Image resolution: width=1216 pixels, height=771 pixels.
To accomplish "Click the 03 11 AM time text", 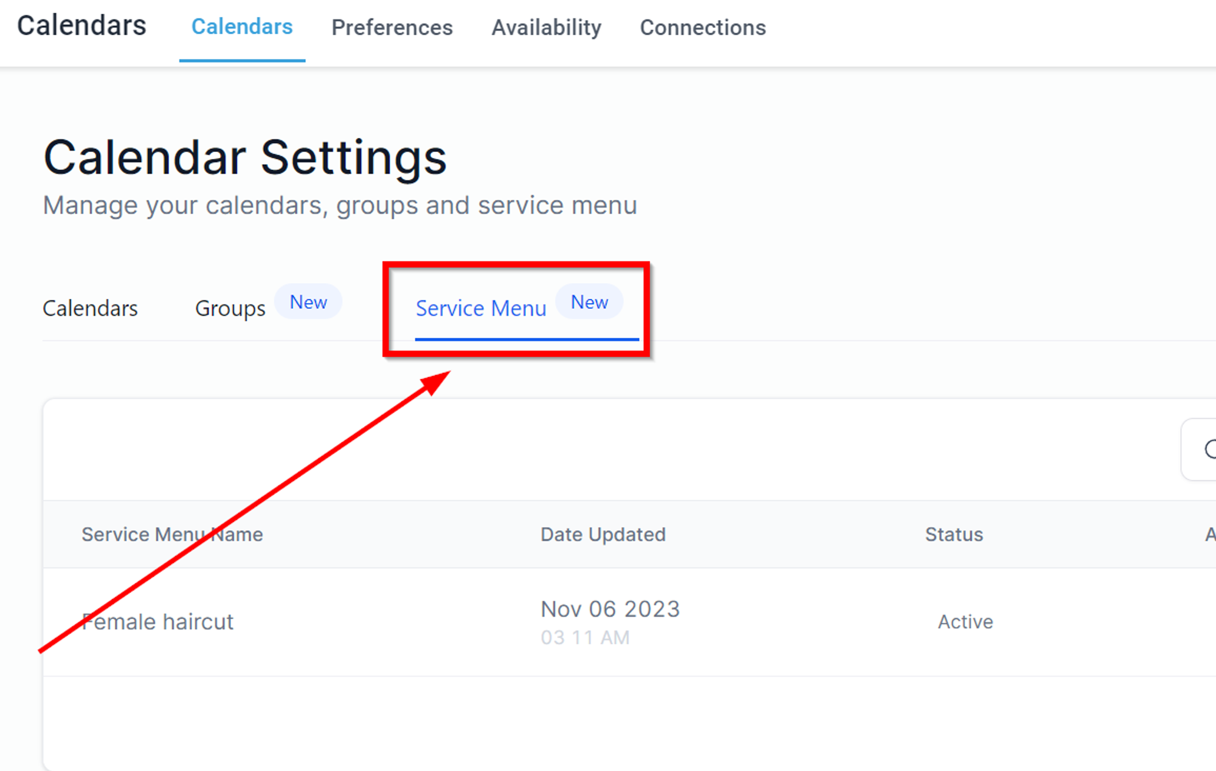I will coord(585,637).
